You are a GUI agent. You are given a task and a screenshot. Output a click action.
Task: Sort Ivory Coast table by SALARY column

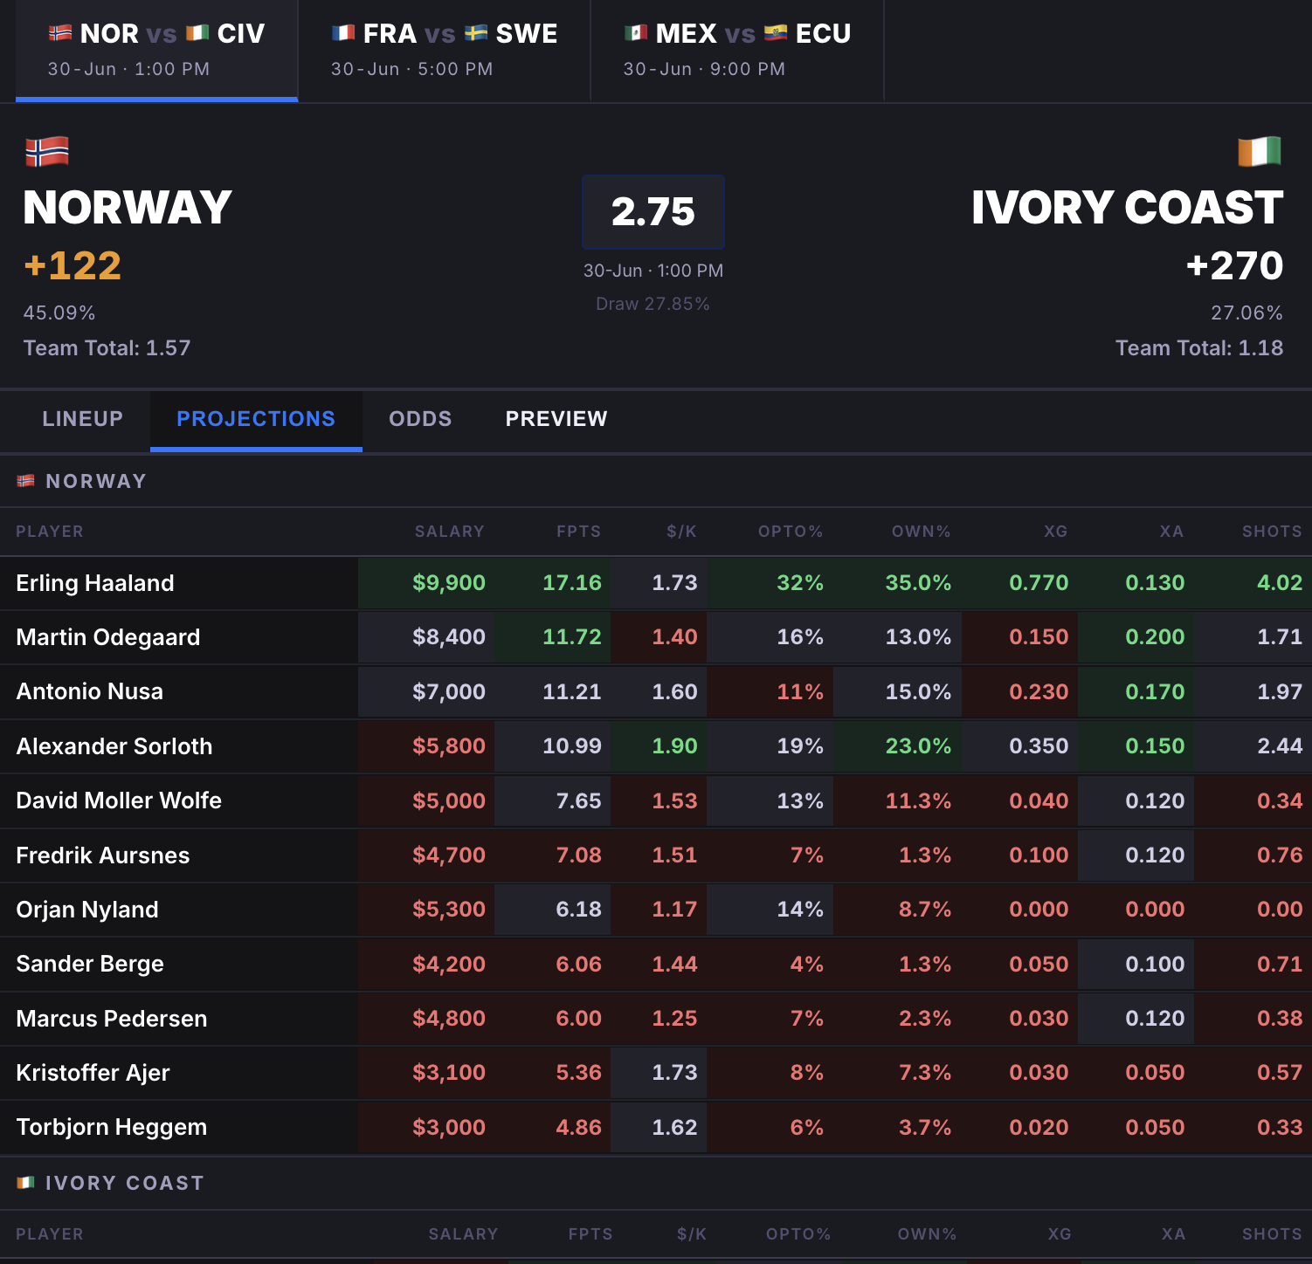tap(463, 1234)
